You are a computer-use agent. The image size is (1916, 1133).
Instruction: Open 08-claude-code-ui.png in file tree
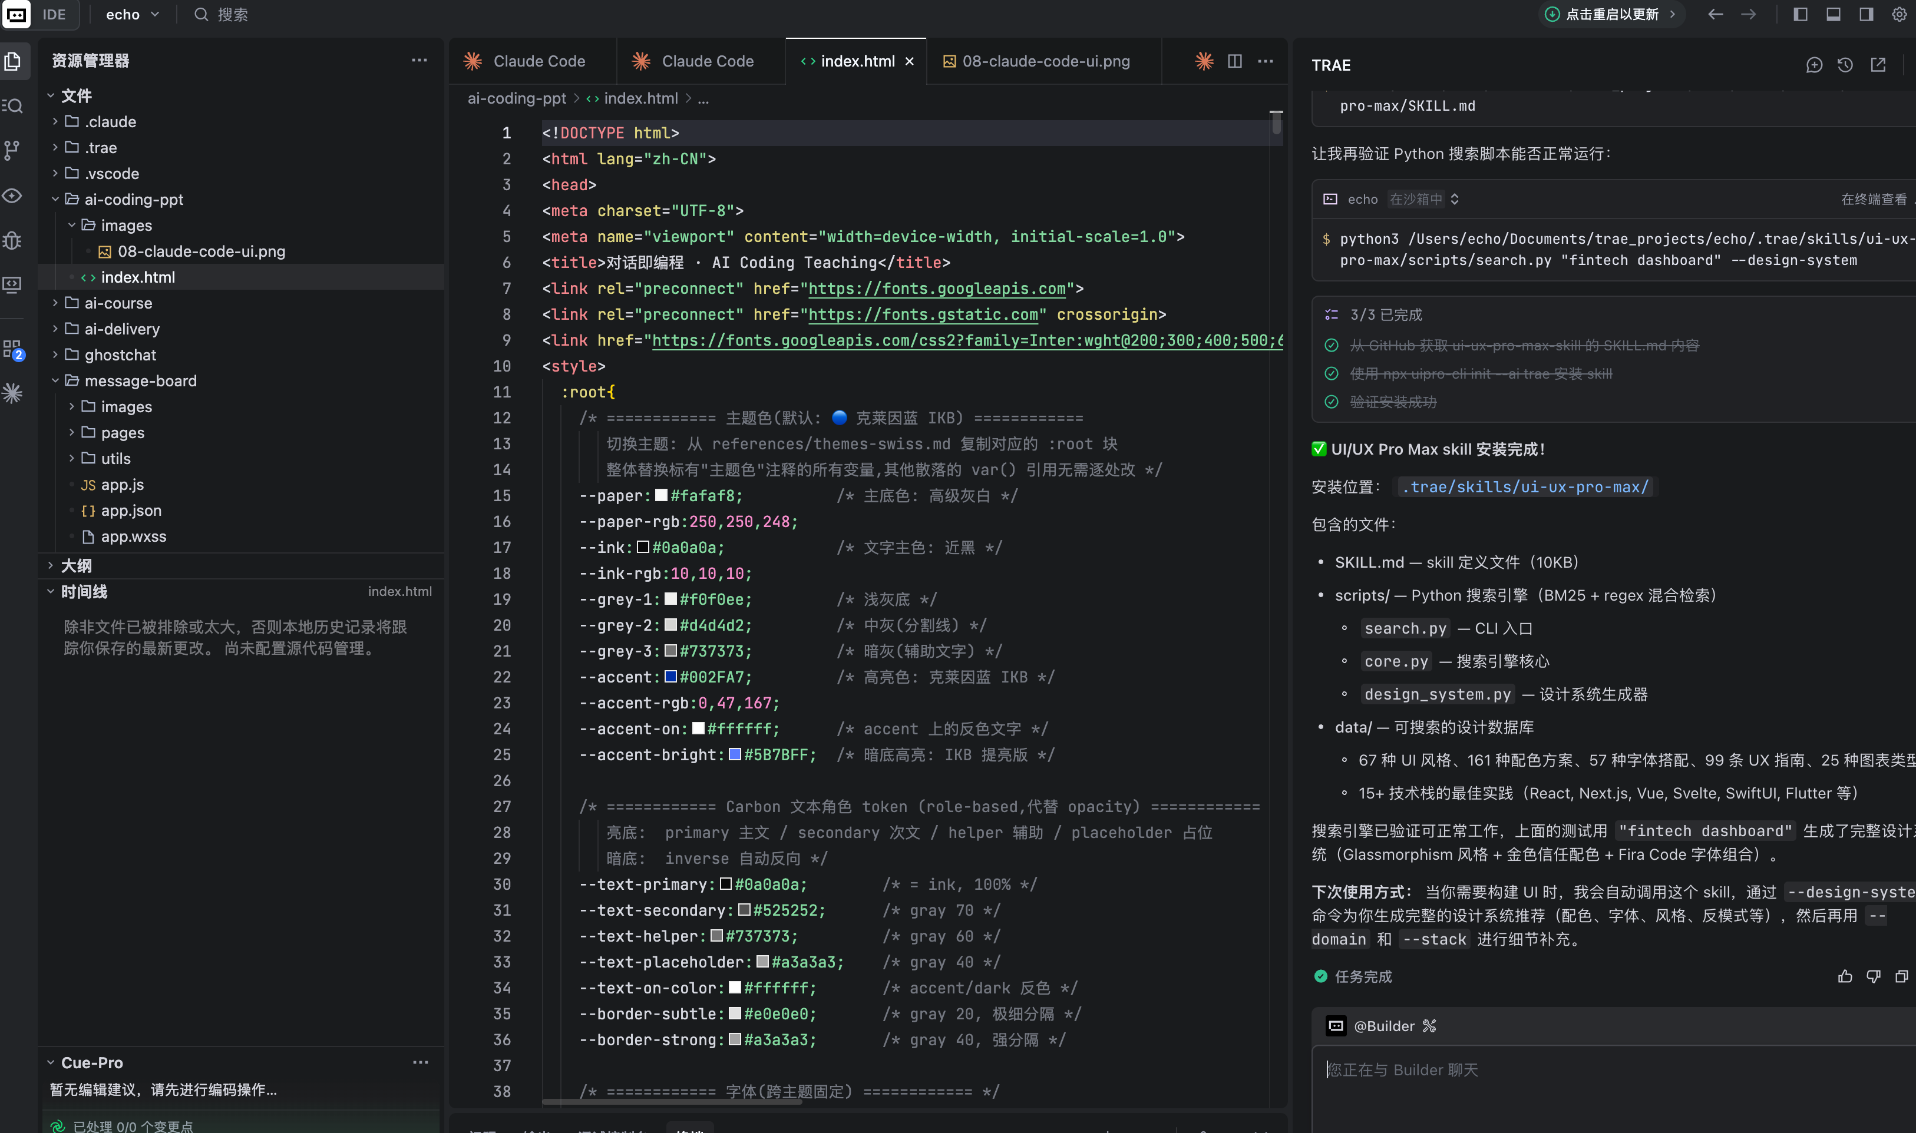pyautogui.click(x=201, y=251)
